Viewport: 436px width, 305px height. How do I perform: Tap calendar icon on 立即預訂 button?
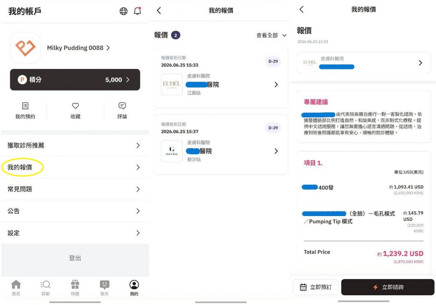coord(303,287)
